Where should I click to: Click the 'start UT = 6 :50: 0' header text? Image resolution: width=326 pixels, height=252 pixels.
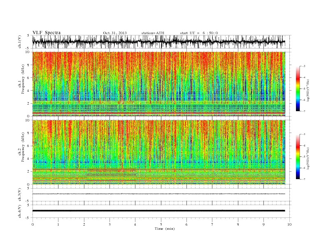199,33
